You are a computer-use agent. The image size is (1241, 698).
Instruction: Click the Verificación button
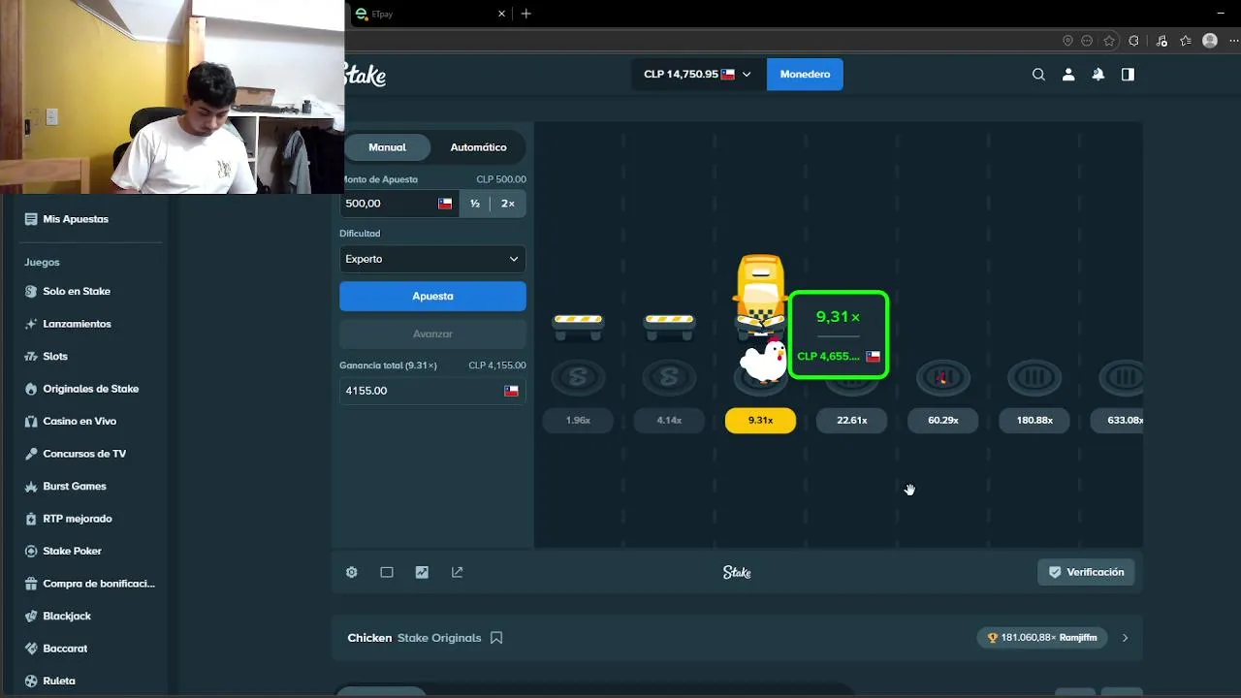pos(1086,572)
